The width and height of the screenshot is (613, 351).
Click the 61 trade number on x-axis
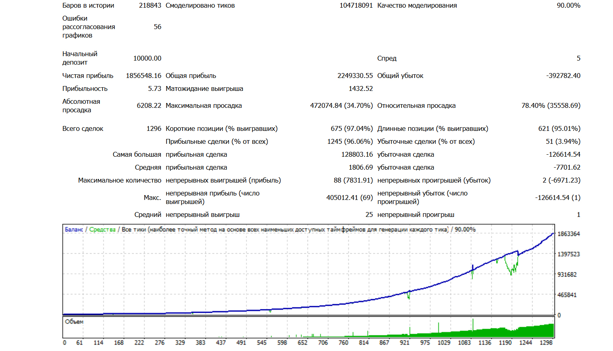[x=80, y=343]
